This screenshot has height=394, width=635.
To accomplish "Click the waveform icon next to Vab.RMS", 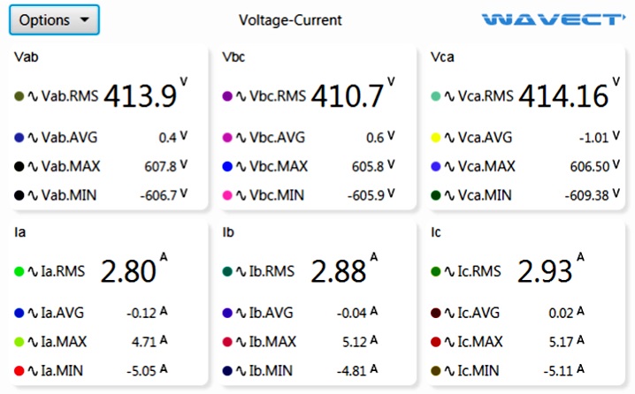I will point(33,95).
